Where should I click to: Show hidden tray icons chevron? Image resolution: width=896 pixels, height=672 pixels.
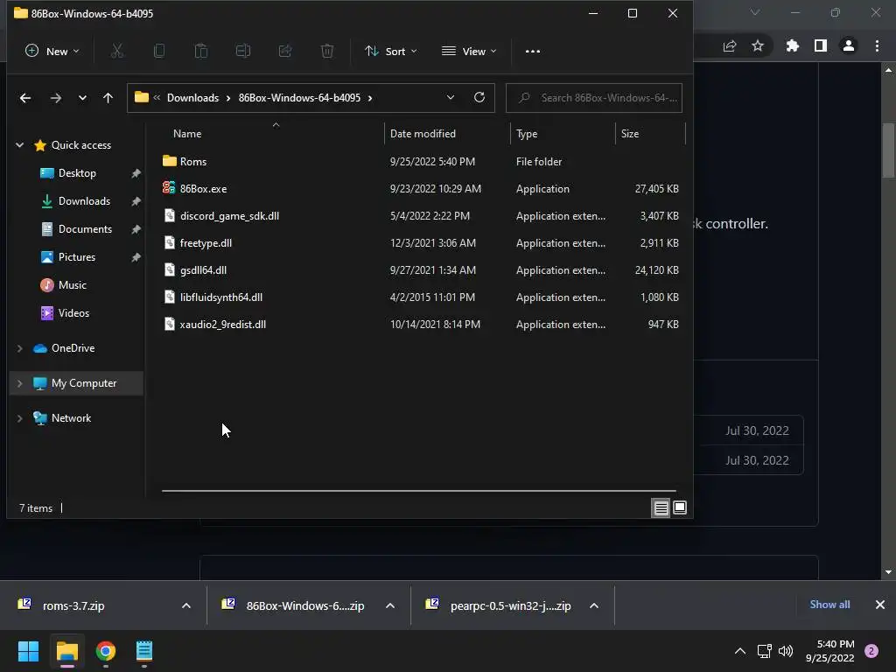point(740,651)
